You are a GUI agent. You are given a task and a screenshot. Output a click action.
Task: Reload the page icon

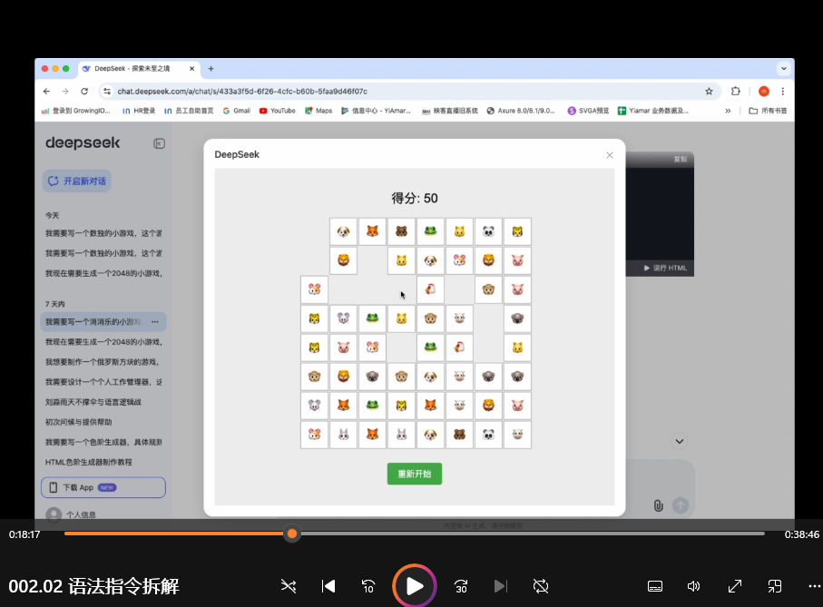point(84,92)
